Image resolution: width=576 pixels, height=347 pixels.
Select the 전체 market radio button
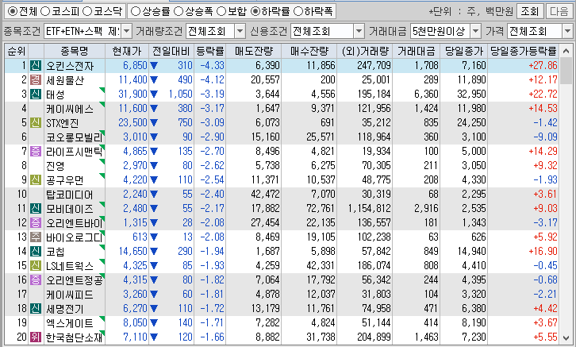pyautogui.click(x=12, y=11)
